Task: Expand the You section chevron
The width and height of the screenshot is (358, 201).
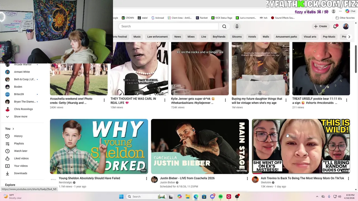Action: point(13,129)
